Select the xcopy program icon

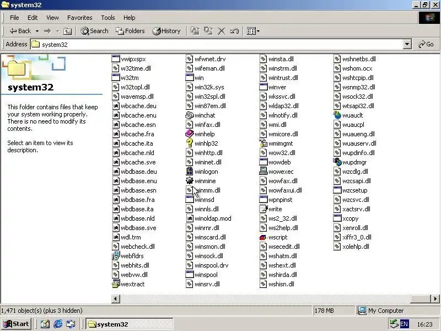337,218
